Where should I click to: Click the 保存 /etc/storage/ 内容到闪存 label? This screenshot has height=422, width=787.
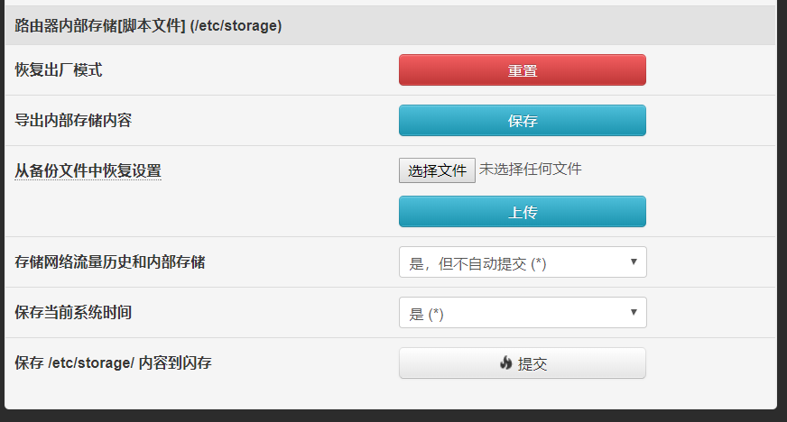pyautogui.click(x=113, y=362)
